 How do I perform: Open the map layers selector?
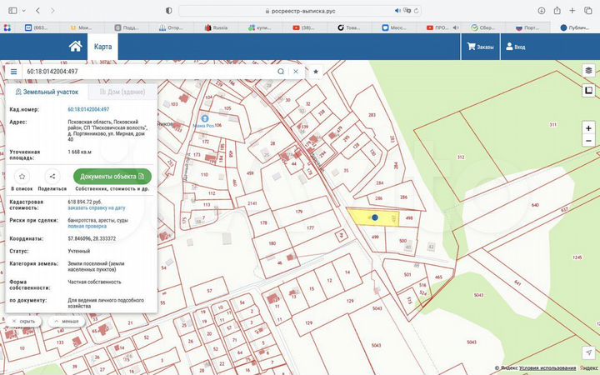pos(588,72)
